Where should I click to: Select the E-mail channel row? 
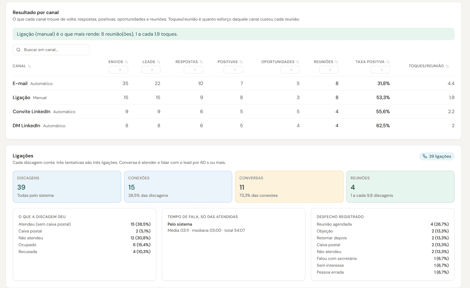coord(234,84)
